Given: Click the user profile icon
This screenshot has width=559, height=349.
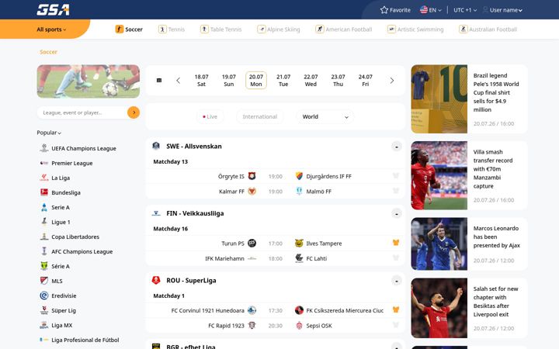Looking at the screenshot, I should pyautogui.click(x=485, y=9).
